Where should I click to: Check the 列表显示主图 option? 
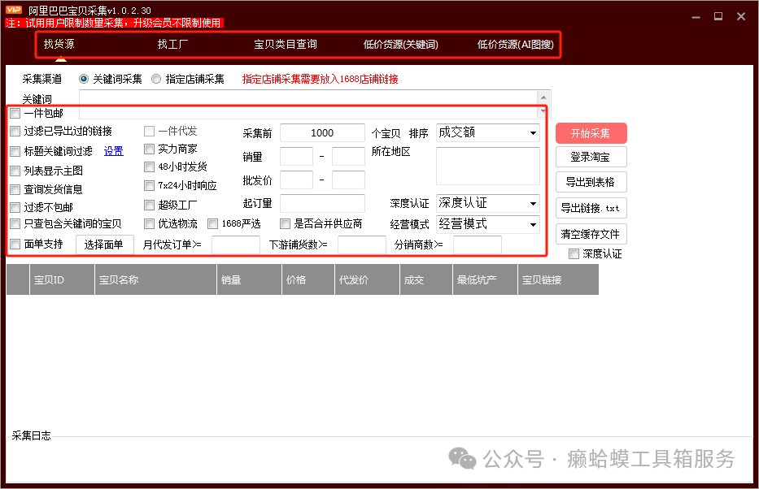pyautogui.click(x=15, y=171)
